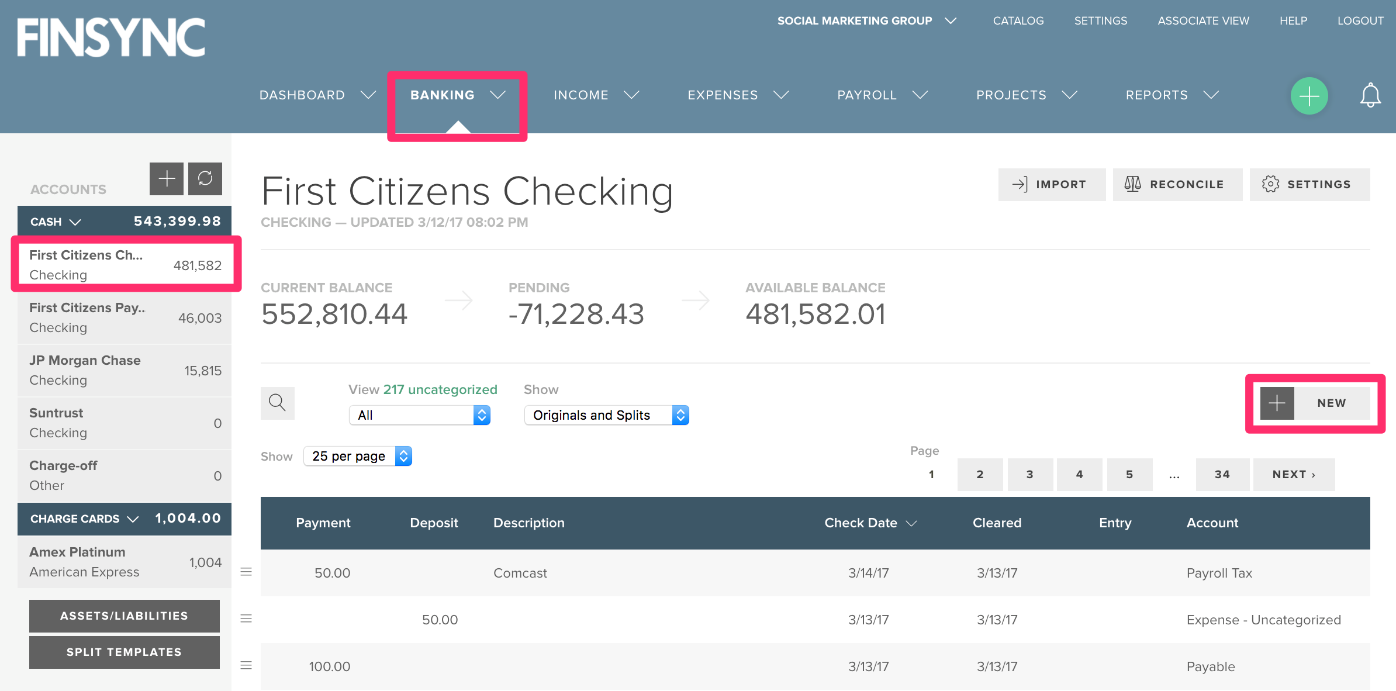Open the Payroll menu
This screenshot has height=691, width=1396.
click(x=882, y=95)
